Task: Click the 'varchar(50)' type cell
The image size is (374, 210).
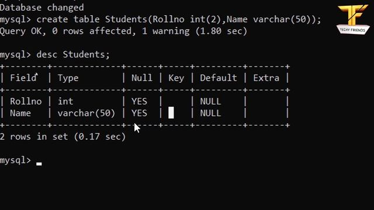Action: click(x=86, y=113)
